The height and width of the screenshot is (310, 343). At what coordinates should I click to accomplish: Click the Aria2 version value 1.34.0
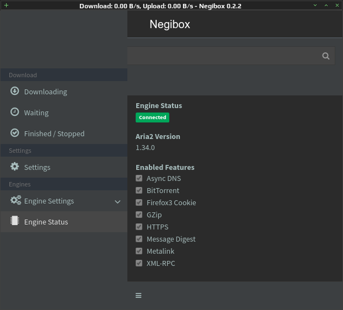[145, 148]
